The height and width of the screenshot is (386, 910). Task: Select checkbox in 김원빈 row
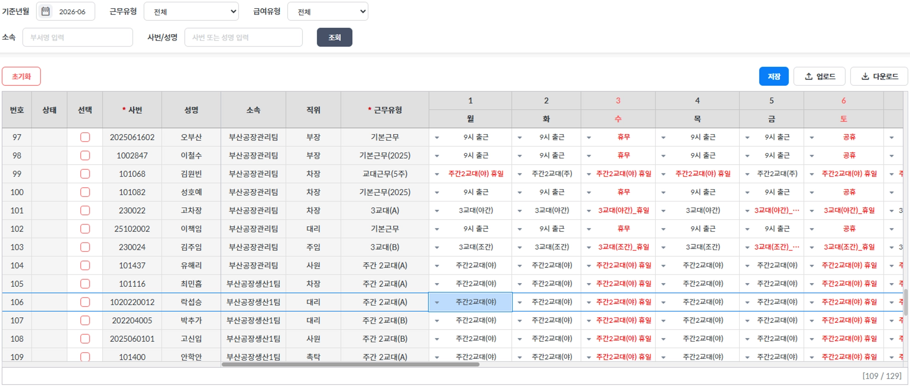(85, 174)
